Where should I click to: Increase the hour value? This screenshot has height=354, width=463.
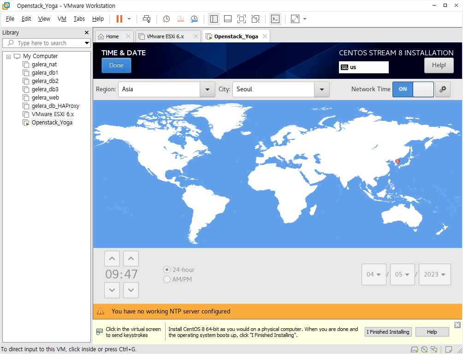(112, 258)
